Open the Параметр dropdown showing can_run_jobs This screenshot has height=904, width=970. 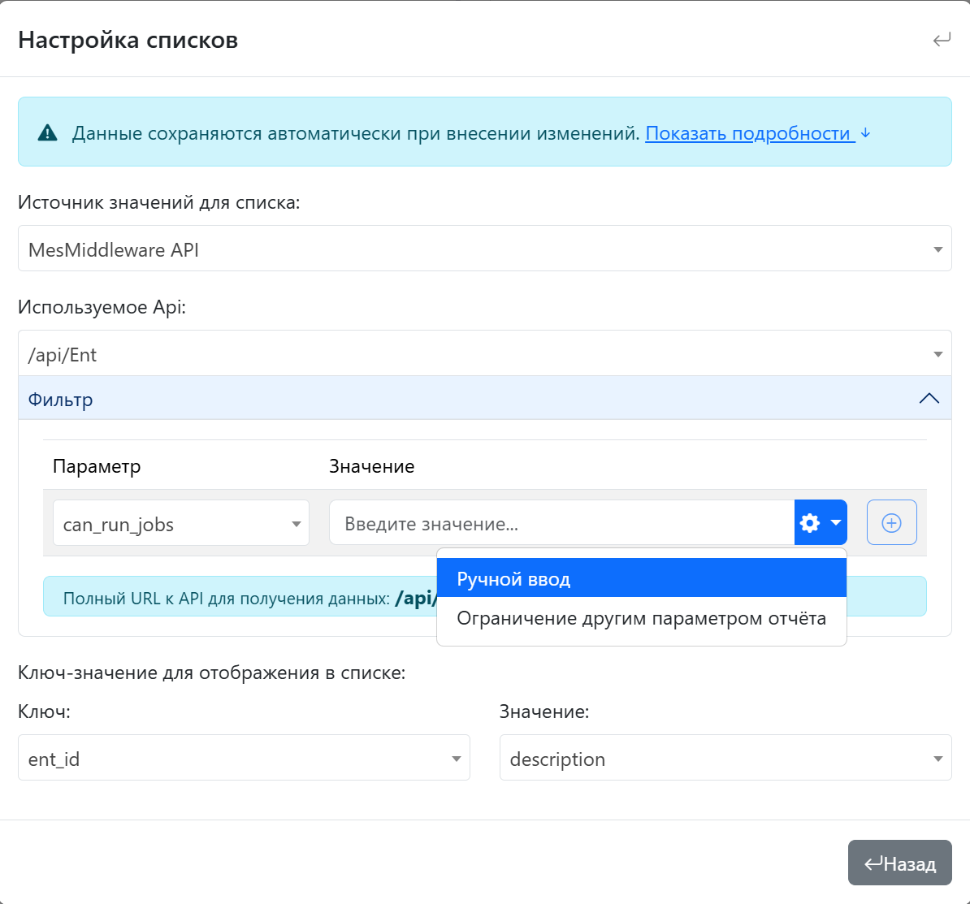click(180, 524)
